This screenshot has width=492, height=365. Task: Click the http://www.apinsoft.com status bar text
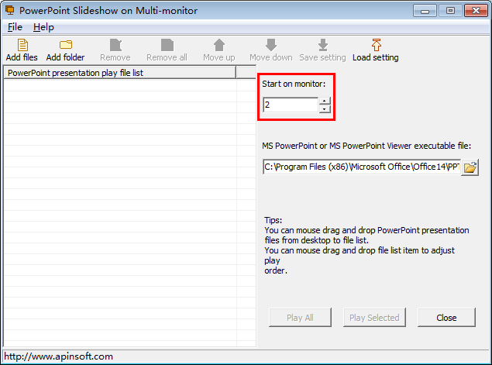pyautogui.click(x=58, y=356)
